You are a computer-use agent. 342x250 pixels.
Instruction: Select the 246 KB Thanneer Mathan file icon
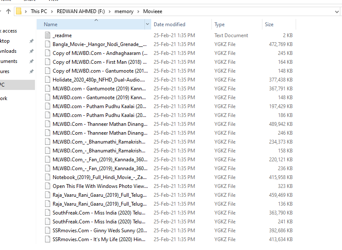click(48, 133)
